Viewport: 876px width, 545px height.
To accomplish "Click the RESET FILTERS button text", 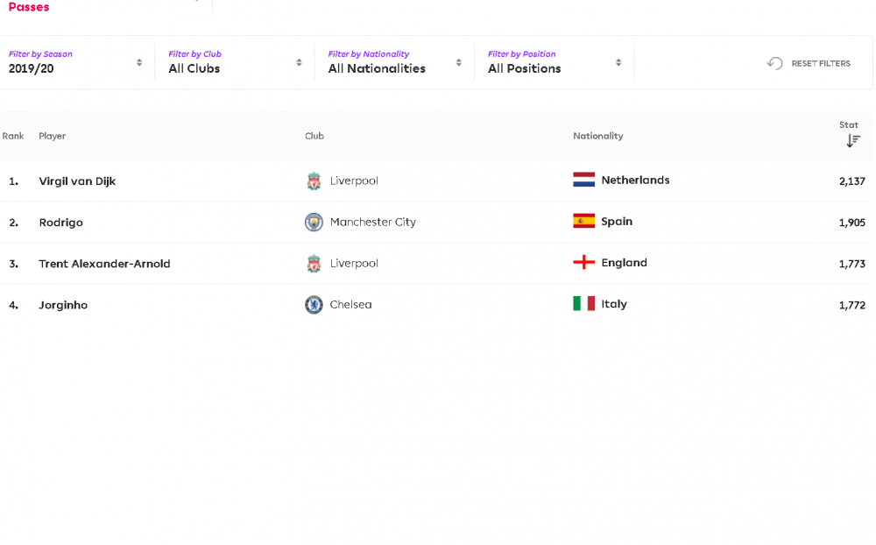I will pos(821,64).
